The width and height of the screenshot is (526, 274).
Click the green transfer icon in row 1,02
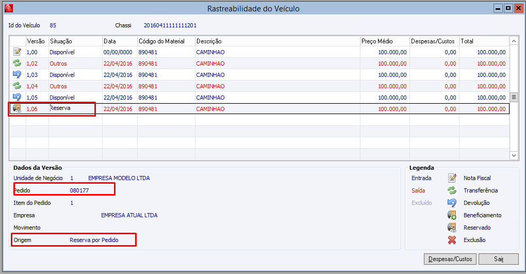click(x=17, y=63)
